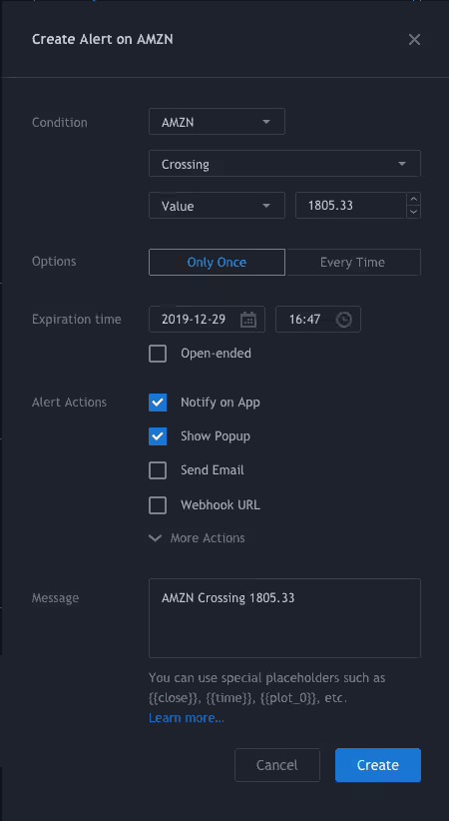Click the Cancel button
449x821 pixels.
click(x=276, y=765)
